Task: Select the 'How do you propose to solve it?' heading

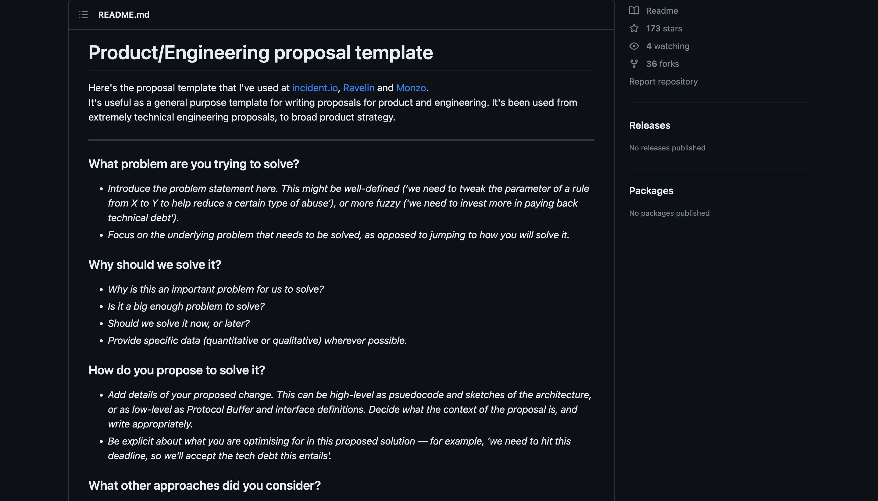Action: click(177, 370)
